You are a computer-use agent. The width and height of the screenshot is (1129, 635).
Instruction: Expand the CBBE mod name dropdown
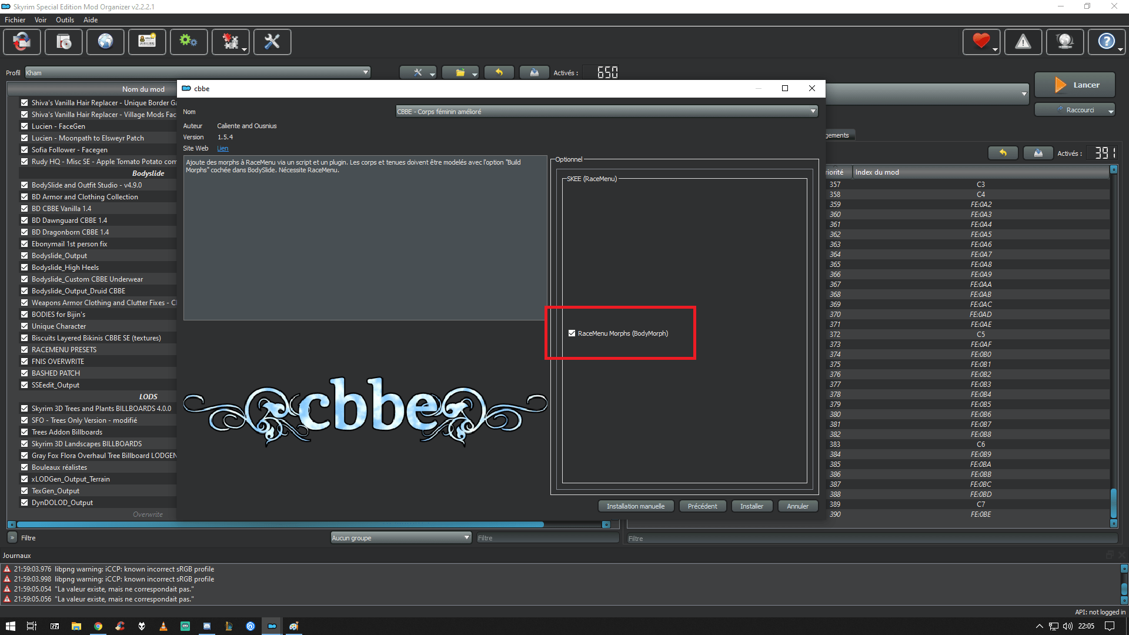tap(813, 111)
